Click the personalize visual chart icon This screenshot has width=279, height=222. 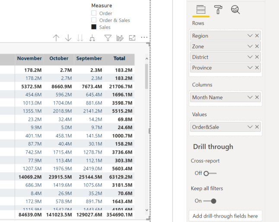pos(120,38)
